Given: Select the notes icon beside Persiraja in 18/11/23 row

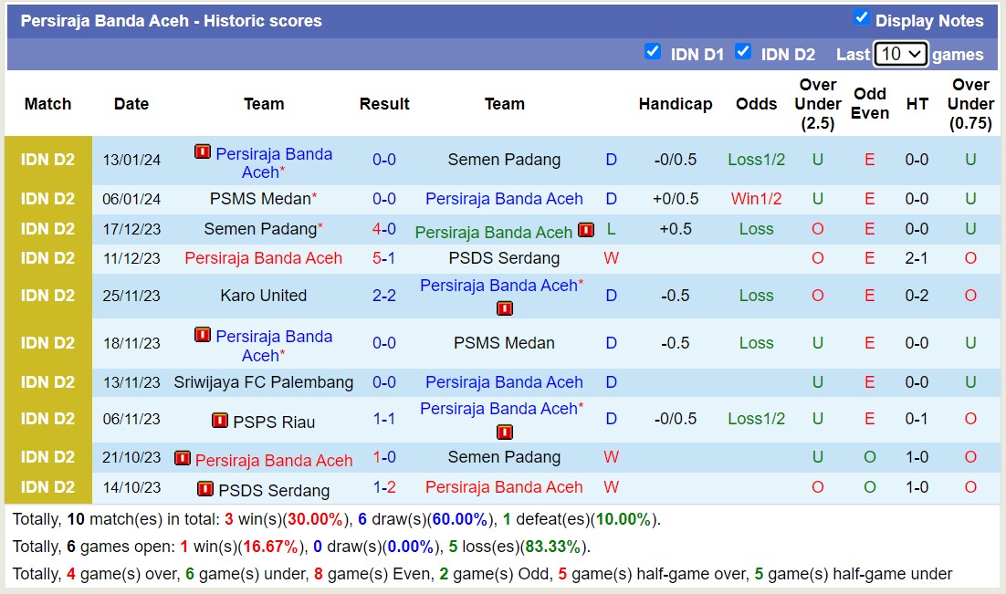Looking at the screenshot, I should tap(203, 336).
